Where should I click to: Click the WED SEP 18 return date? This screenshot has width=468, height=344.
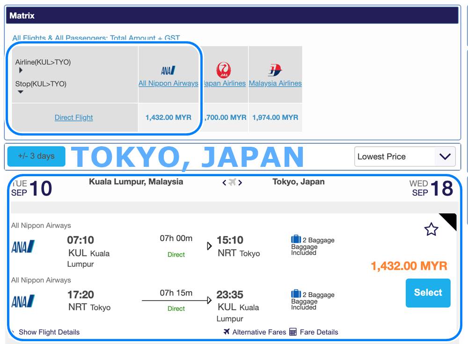(x=431, y=188)
